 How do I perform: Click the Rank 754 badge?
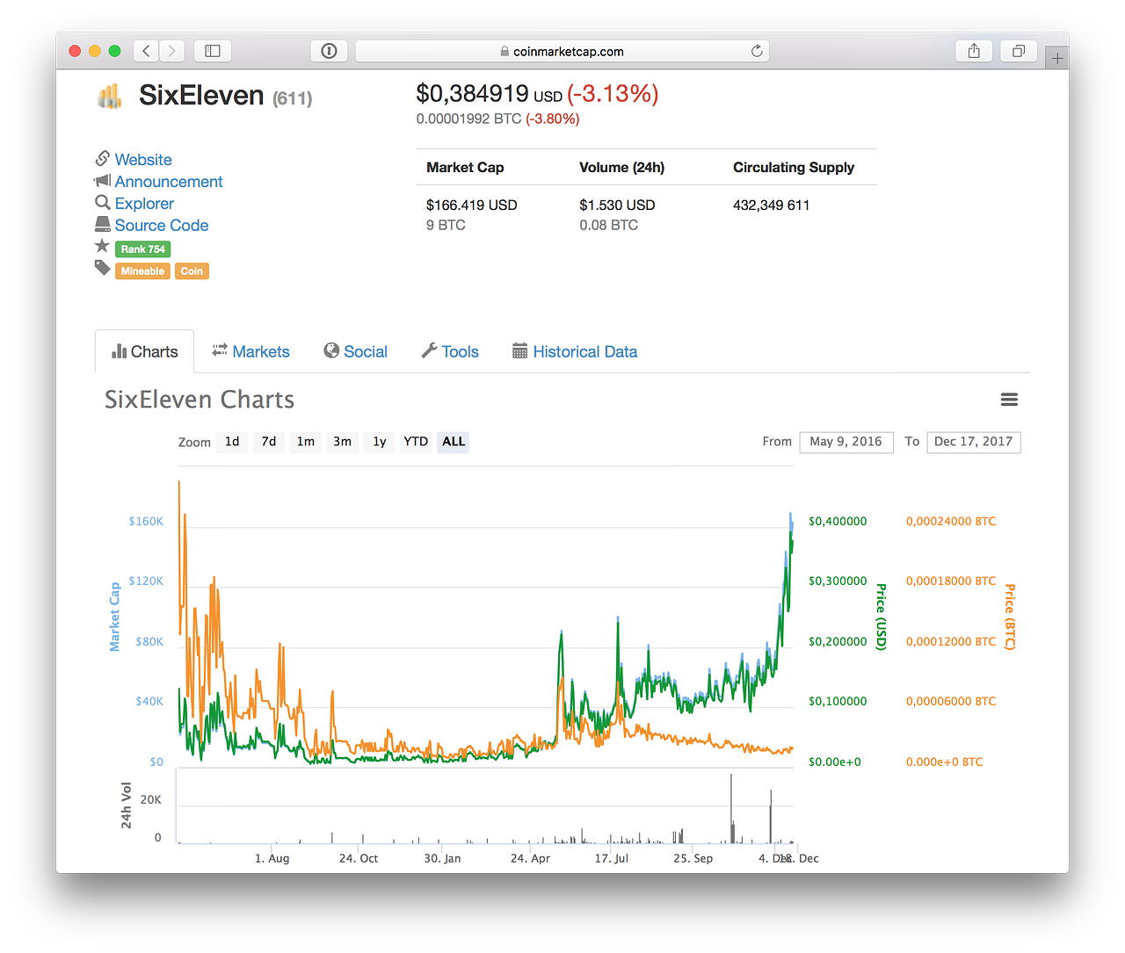(142, 249)
